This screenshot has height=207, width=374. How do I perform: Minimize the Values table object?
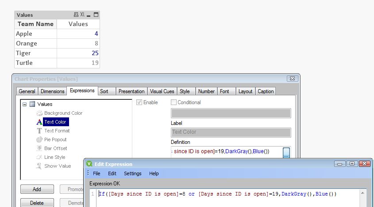(89, 16)
